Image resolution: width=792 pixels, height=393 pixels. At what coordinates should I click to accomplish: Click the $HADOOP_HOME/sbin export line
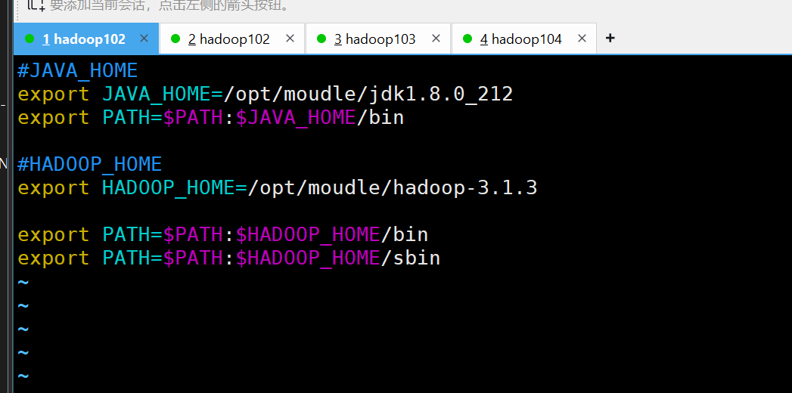click(x=228, y=258)
